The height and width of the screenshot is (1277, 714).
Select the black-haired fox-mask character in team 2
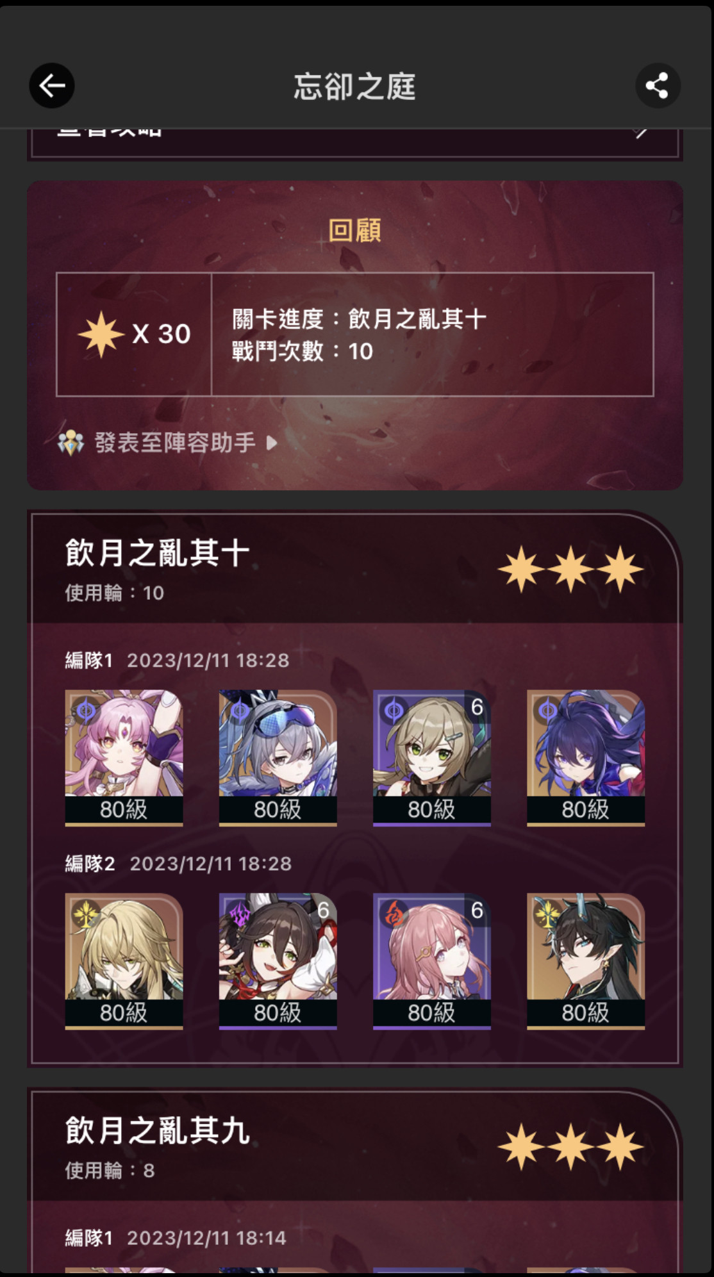[x=278, y=961]
